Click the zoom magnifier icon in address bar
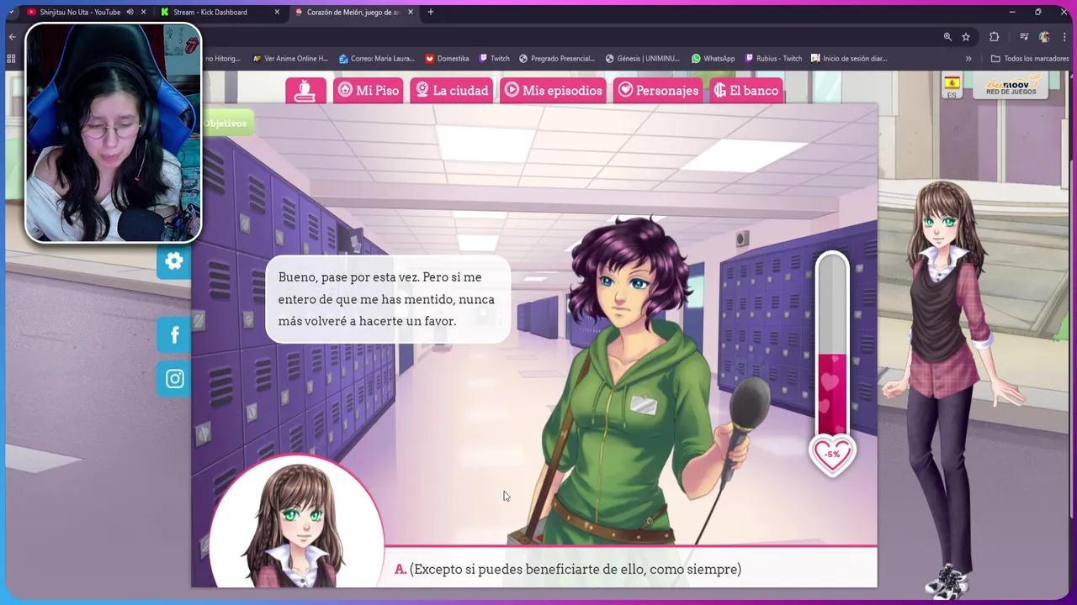Viewport: 1077px width, 605px height. (947, 37)
